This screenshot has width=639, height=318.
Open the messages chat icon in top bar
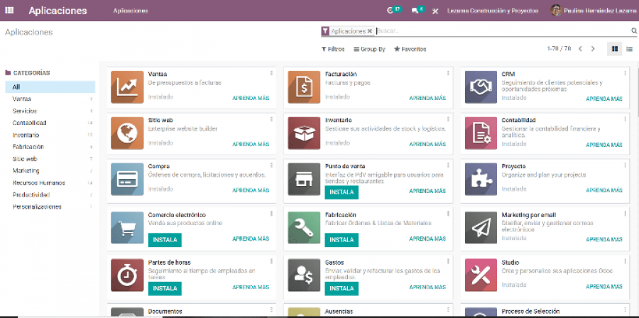pos(415,11)
